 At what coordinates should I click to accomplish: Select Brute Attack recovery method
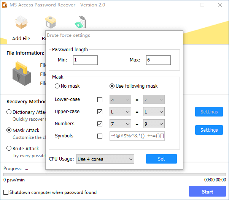pyautogui.click(x=9, y=148)
